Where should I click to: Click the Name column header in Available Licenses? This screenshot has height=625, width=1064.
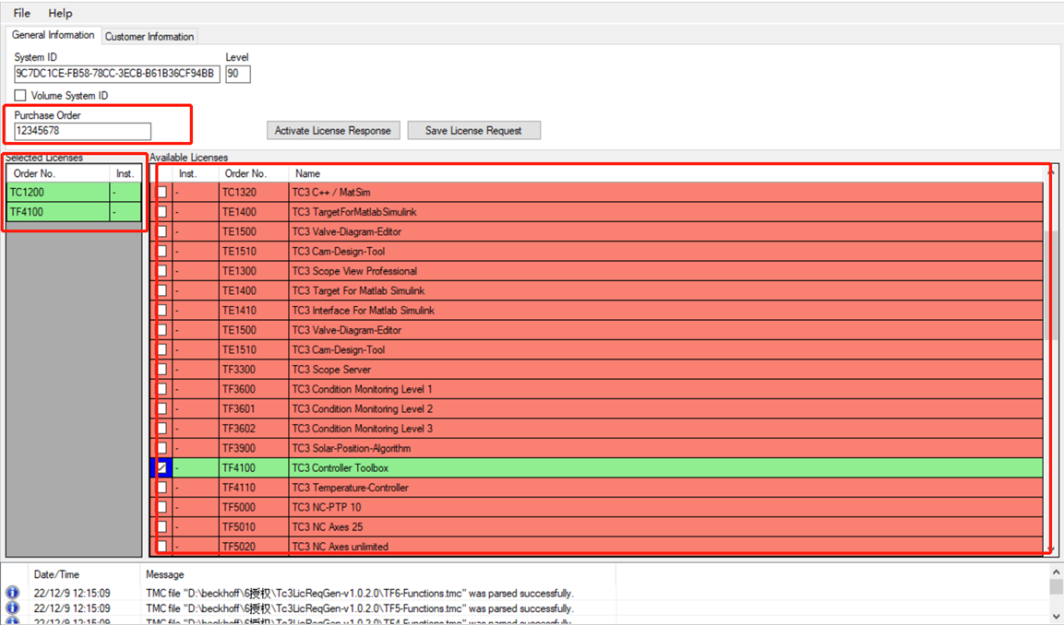click(665, 173)
